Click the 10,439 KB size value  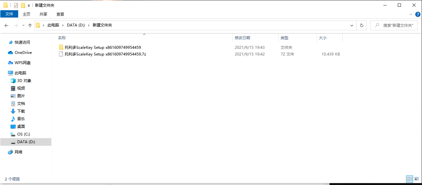click(331, 54)
